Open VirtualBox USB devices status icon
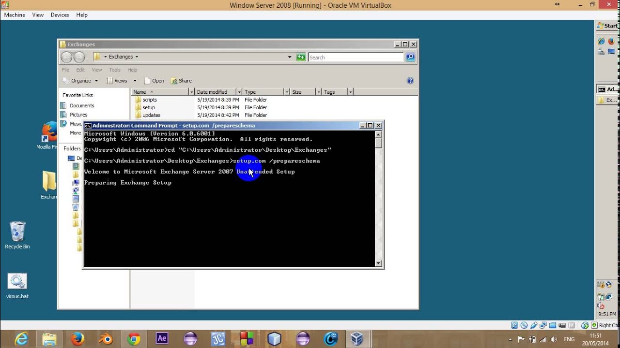This screenshot has height=348, width=620. pos(534,325)
